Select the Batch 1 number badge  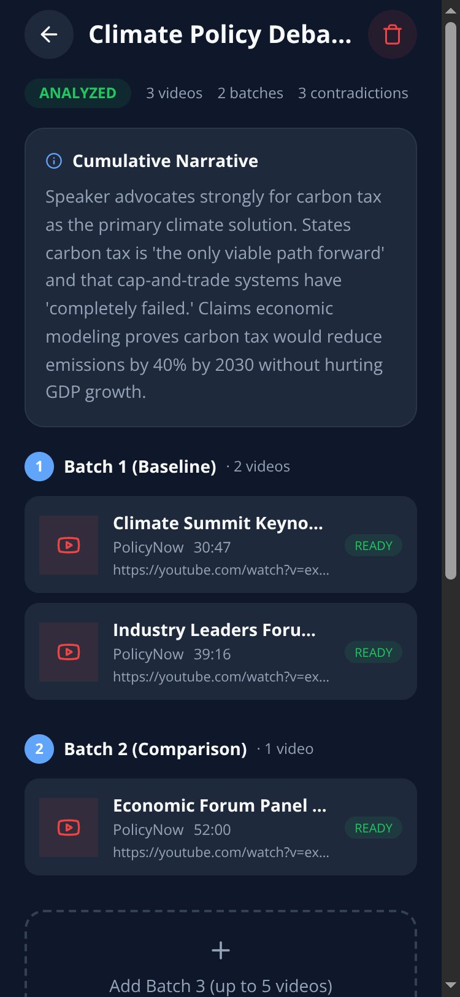(39, 467)
